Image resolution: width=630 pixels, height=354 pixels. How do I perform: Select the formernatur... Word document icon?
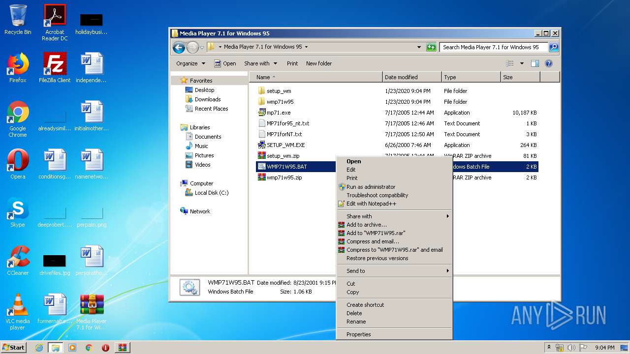point(55,309)
